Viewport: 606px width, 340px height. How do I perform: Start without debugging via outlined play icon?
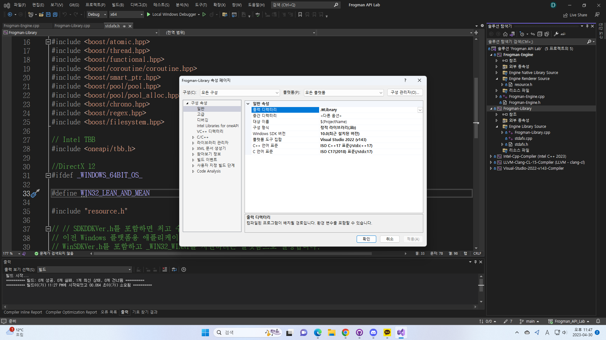[204, 14]
